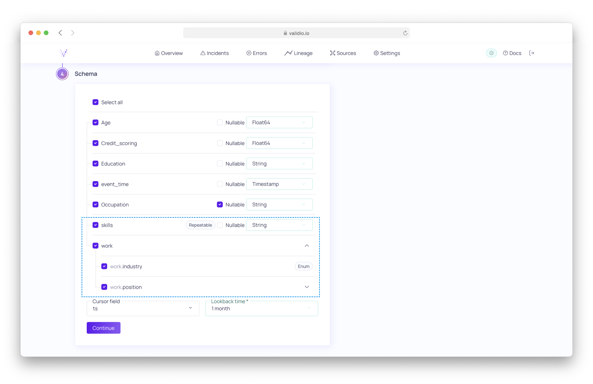Collapse the work field group

tap(307, 246)
